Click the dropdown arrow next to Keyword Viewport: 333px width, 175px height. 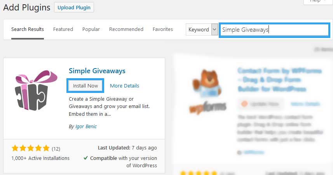(x=214, y=29)
